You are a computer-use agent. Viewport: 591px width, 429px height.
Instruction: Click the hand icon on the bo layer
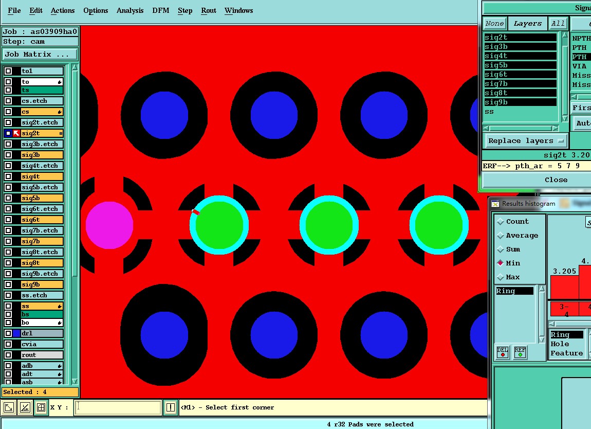[x=60, y=323]
